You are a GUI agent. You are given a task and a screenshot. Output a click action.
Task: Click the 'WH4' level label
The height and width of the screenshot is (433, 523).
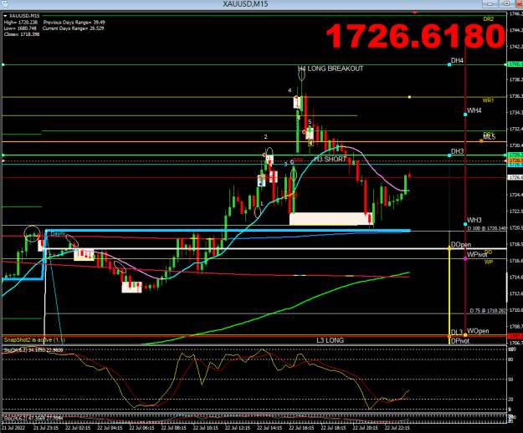pyautogui.click(x=474, y=110)
